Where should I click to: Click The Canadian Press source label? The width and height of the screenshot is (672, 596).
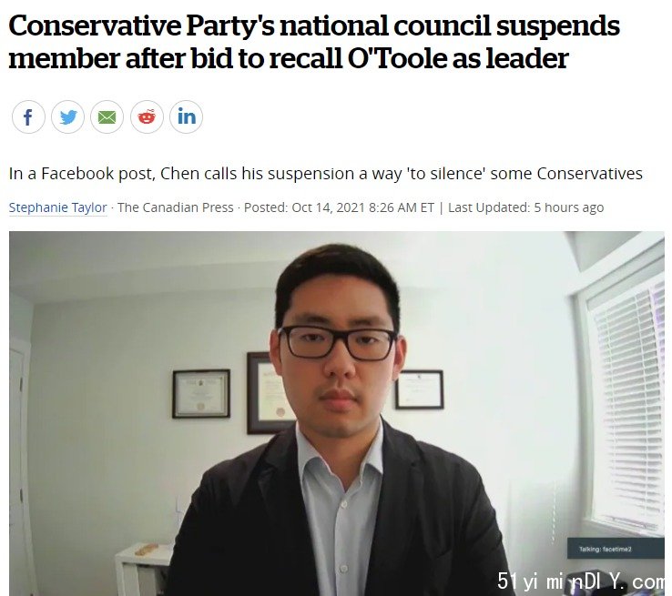pos(176,207)
